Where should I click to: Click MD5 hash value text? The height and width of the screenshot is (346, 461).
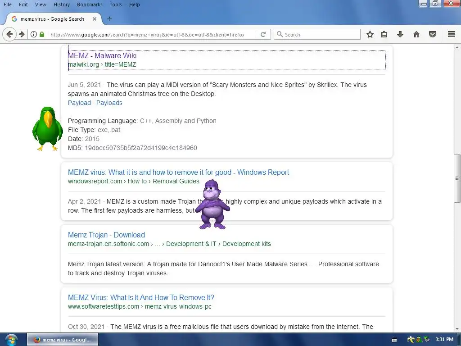click(141, 148)
